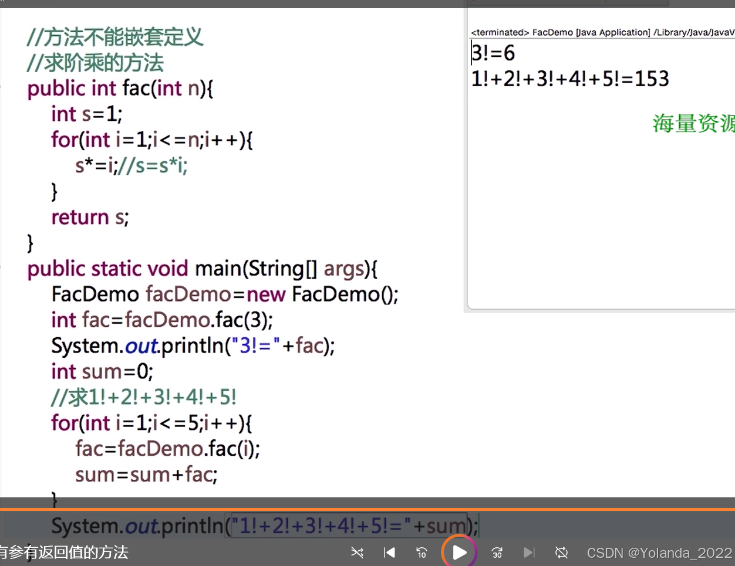This screenshot has width=735, height=566.
Task: Click the orange video progress bar
Action: click(367, 509)
